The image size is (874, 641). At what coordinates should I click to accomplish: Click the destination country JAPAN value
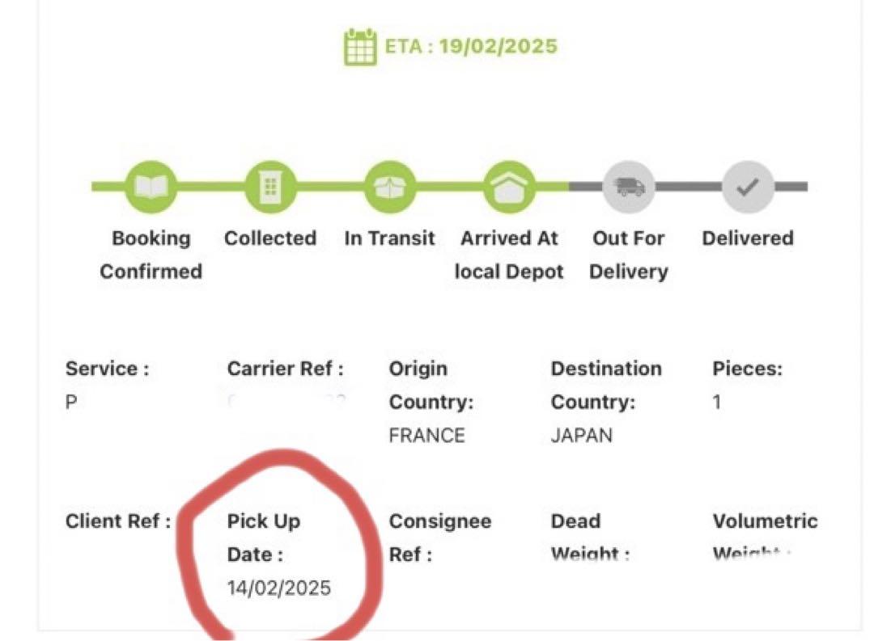pos(582,436)
